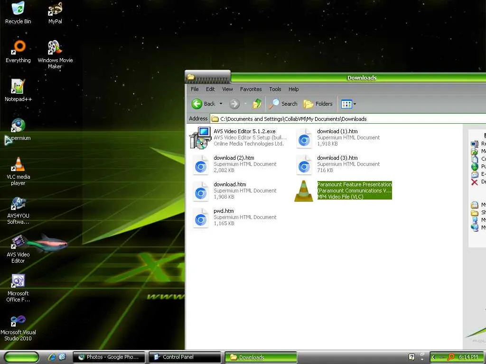Select the VLC media player shortcut
Screen dimensions: 486x364
(x=18, y=171)
